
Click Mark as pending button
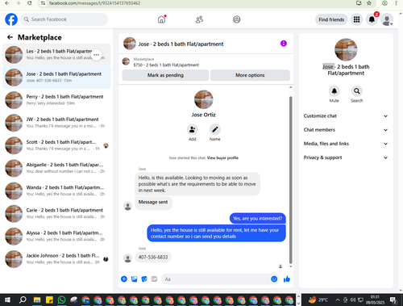point(165,75)
